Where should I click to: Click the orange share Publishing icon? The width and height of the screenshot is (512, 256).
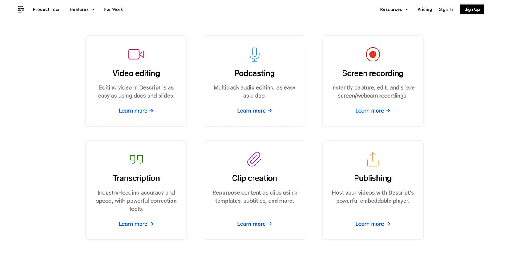point(372,159)
